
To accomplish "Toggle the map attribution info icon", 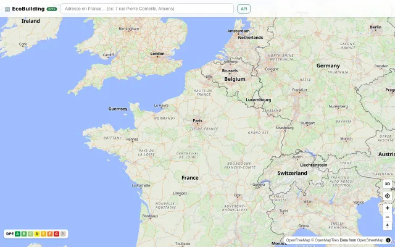I will click(388, 240).
